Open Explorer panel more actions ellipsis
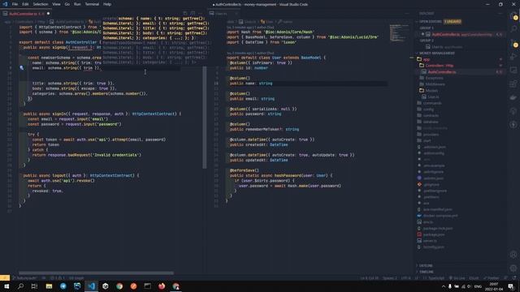Screen dimensions: 520x292 pyautogui.click(x=500, y=14)
